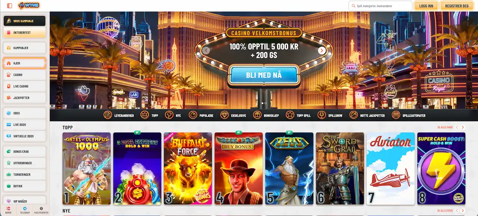Select the Bonuskjøp gift icon
The height and width of the screenshot is (216, 478).
(257, 115)
